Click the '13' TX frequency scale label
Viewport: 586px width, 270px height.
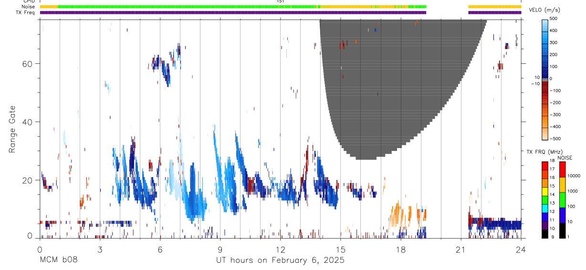[x=553, y=203]
